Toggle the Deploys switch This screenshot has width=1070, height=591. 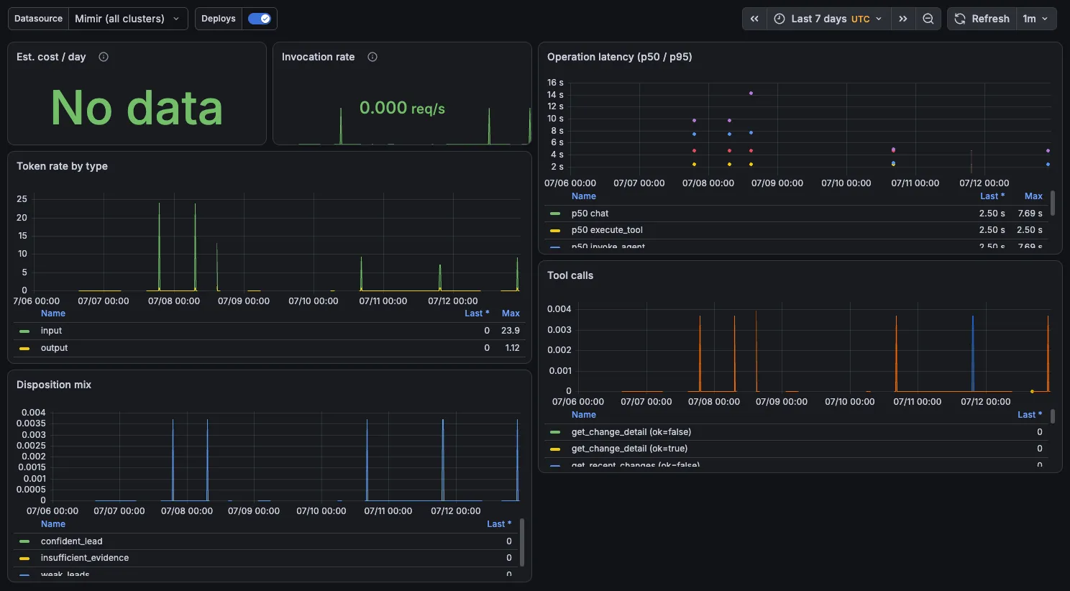(259, 19)
